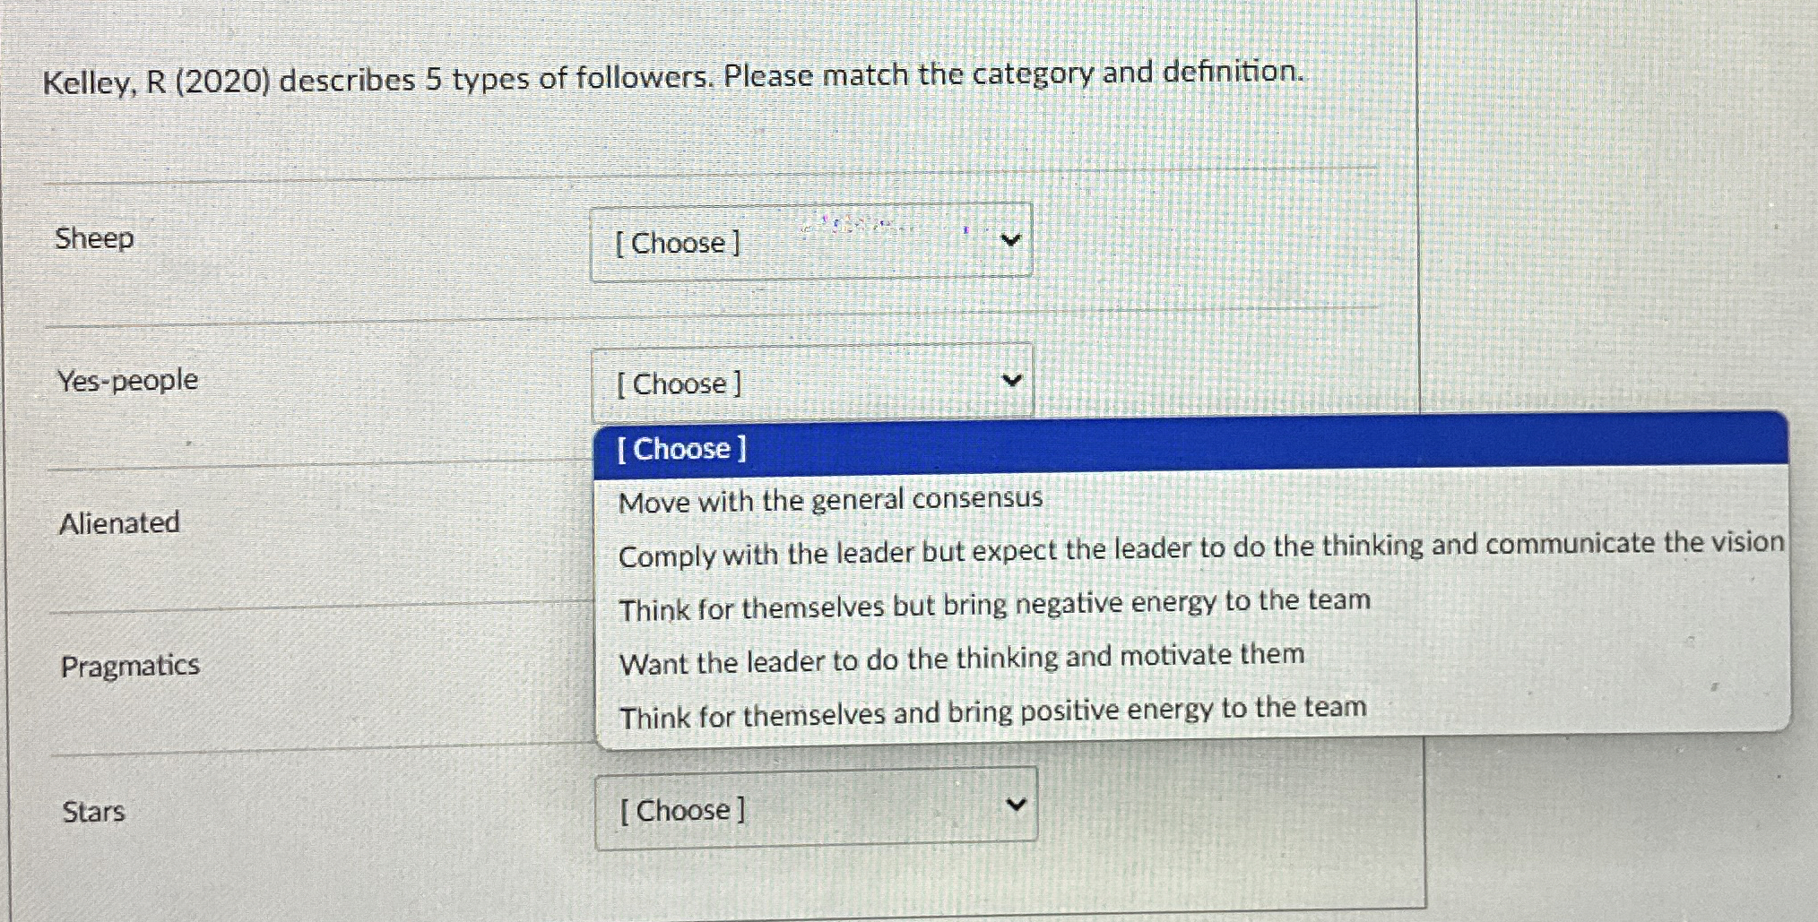The height and width of the screenshot is (922, 1818).
Task: Click the 'Yes-people' category label
Action: point(126,379)
